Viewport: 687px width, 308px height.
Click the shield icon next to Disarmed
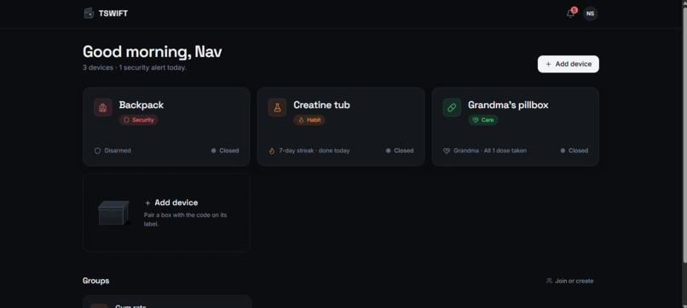(x=98, y=151)
